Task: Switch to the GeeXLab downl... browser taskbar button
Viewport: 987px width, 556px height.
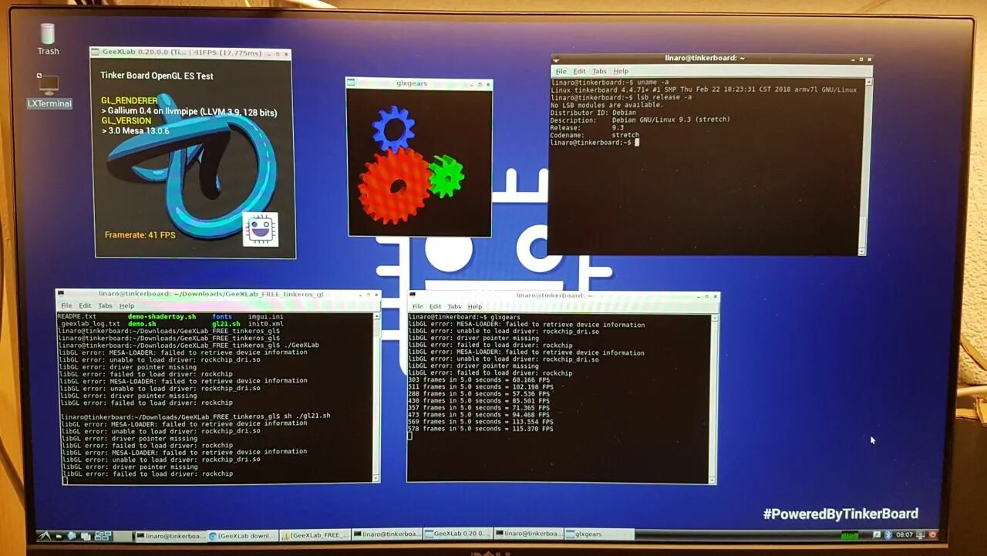Action: pyautogui.click(x=244, y=534)
